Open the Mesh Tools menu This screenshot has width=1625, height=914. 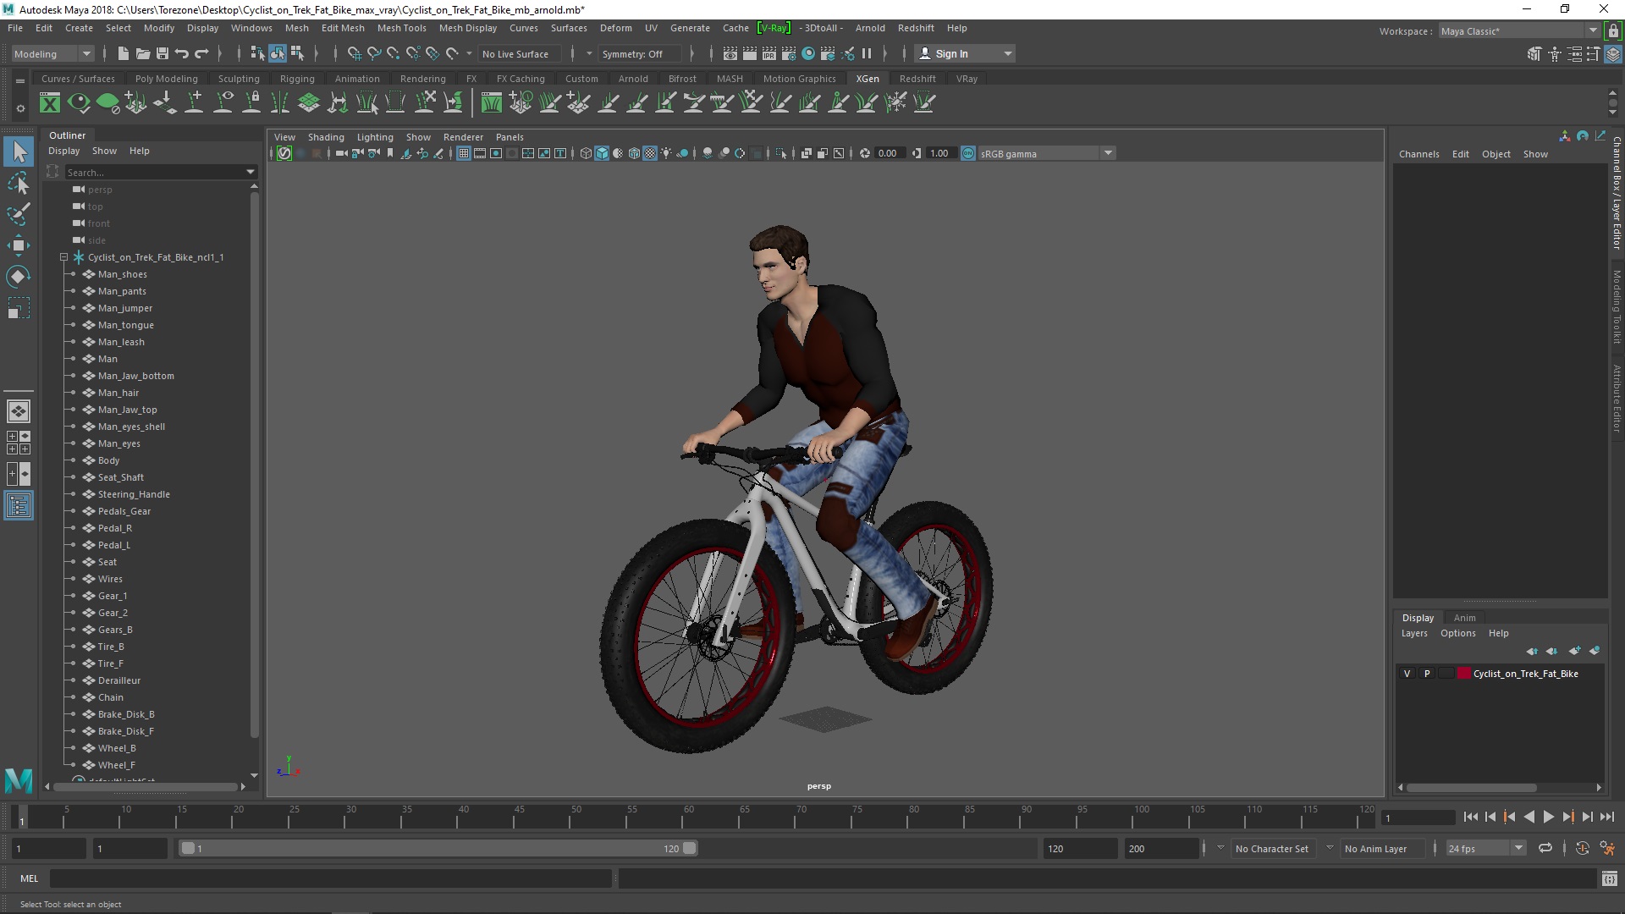[x=401, y=28]
